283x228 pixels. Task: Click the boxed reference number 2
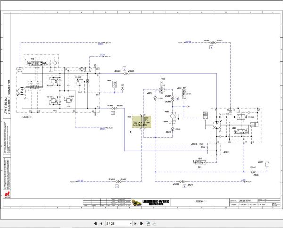[x=125, y=68]
